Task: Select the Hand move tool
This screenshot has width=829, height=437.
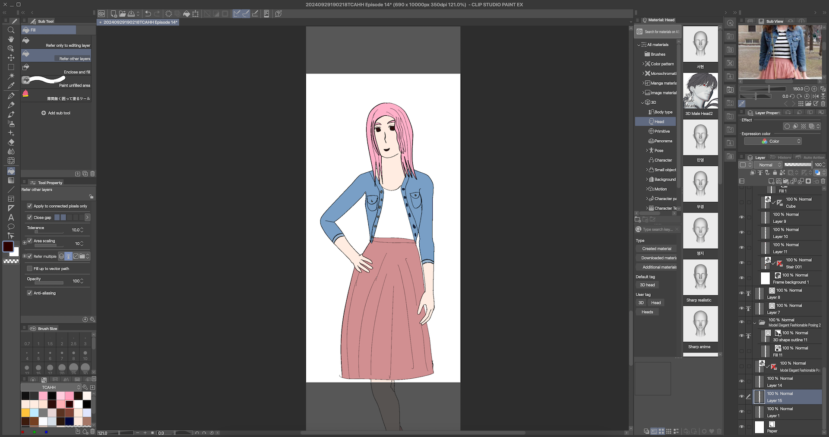Action: pyautogui.click(x=11, y=39)
